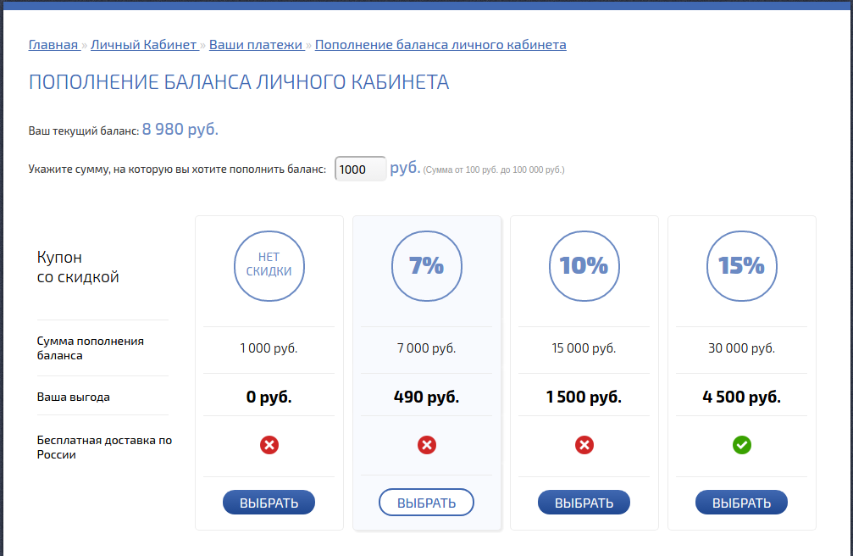The height and width of the screenshot is (556, 853).
Task: Click green checkmark in the 15% plan
Action: coord(741,445)
